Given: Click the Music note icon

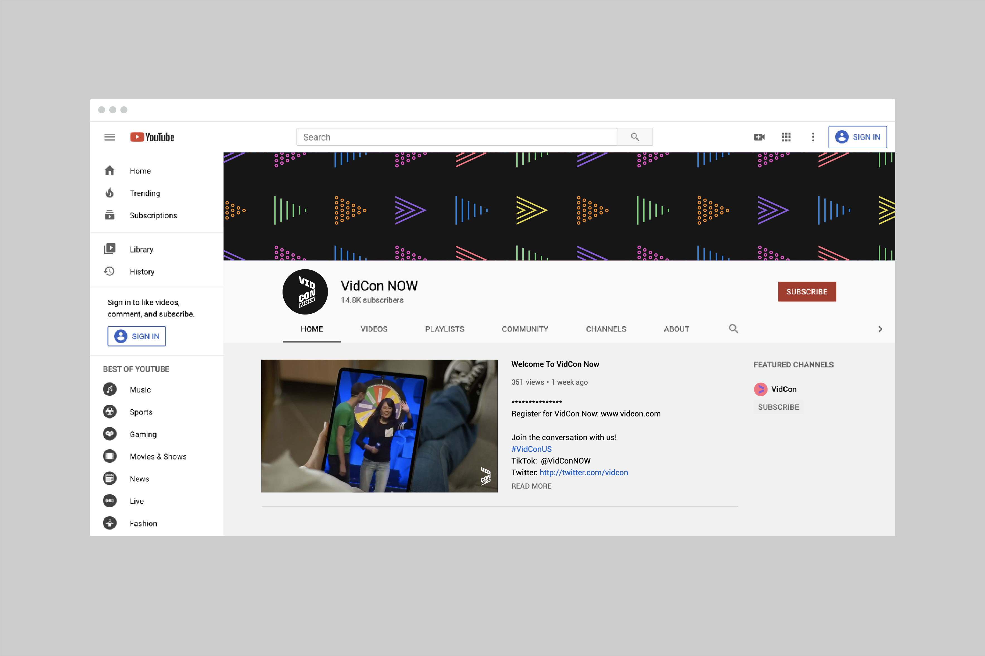Looking at the screenshot, I should pyautogui.click(x=110, y=389).
